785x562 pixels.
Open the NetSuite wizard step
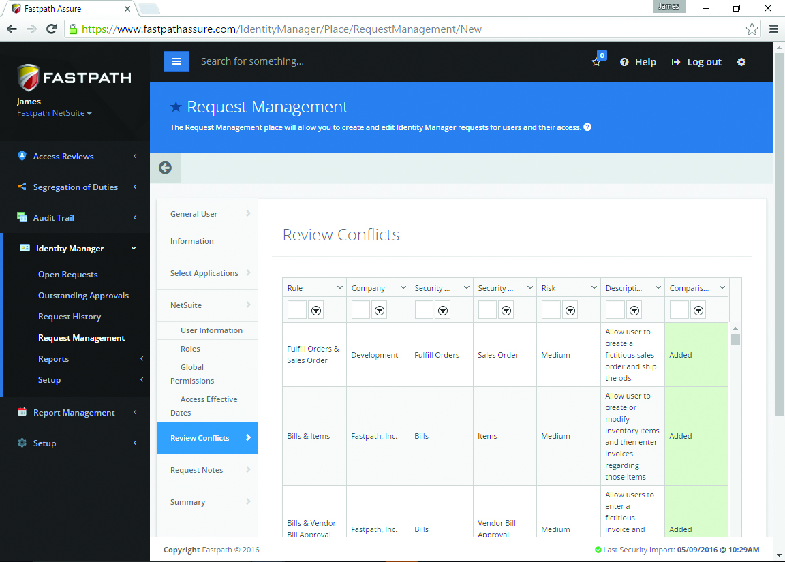[x=207, y=305]
